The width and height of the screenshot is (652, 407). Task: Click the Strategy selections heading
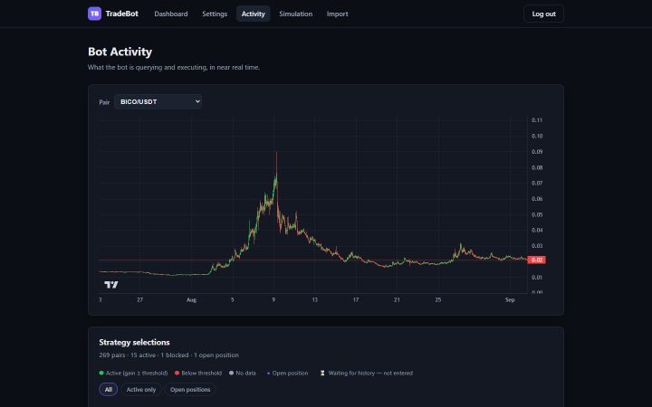(x=134, y=342)
